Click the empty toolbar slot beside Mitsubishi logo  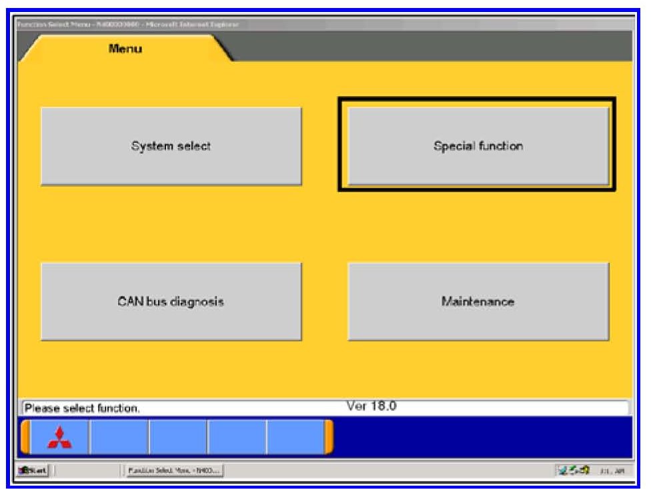tap(119, 438)
